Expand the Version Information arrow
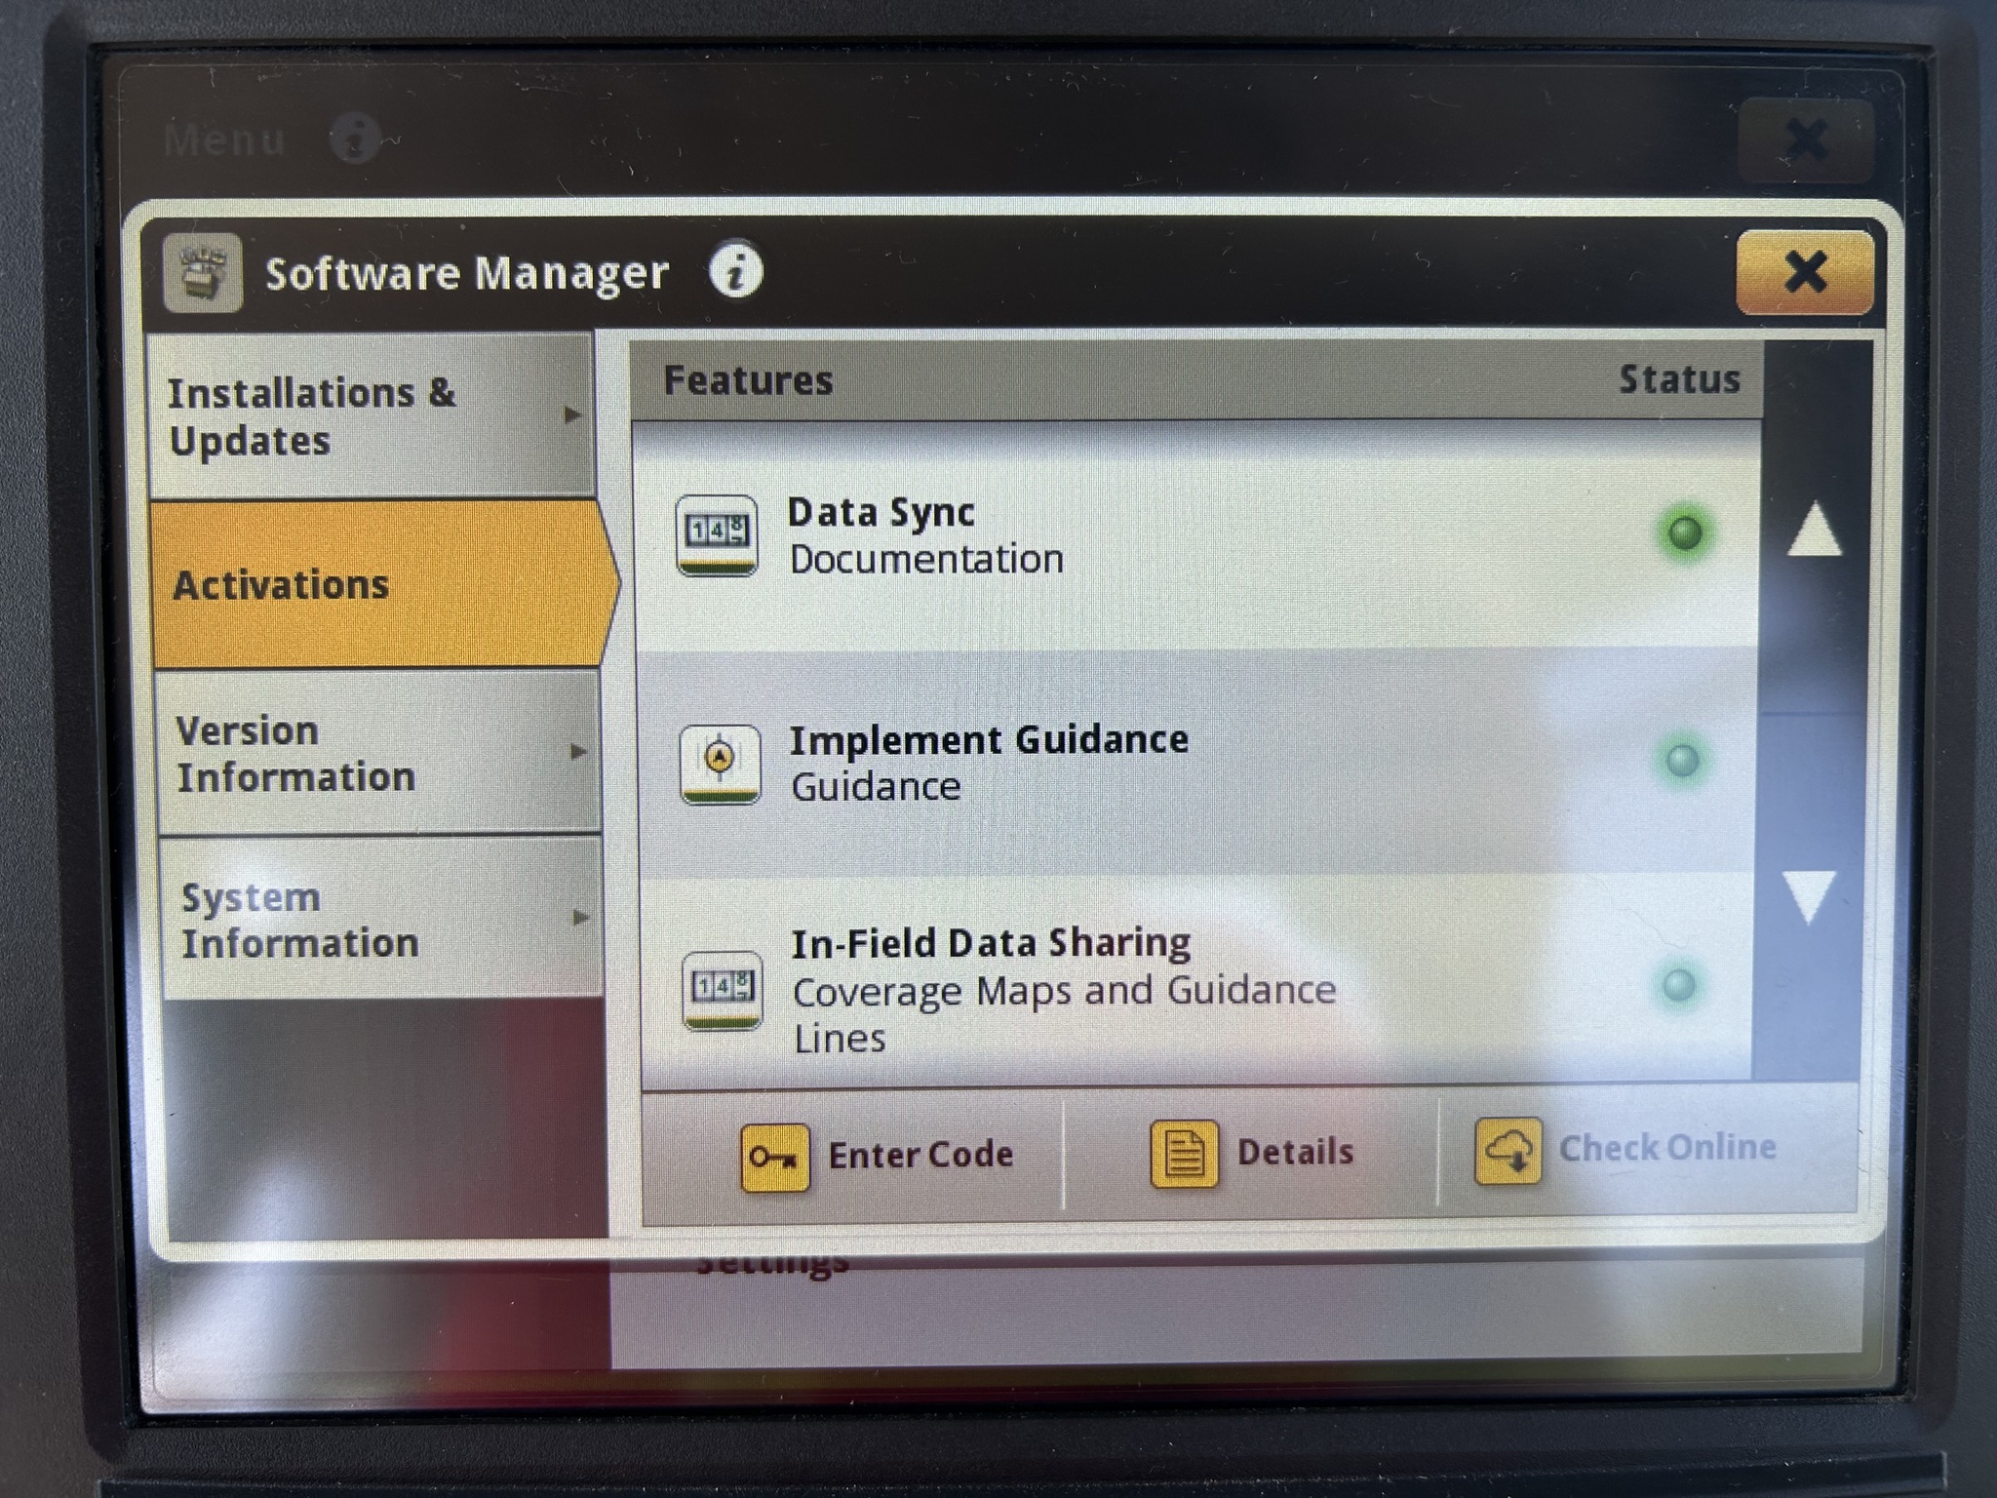Screen dimensions: 1997x1498 578,752
